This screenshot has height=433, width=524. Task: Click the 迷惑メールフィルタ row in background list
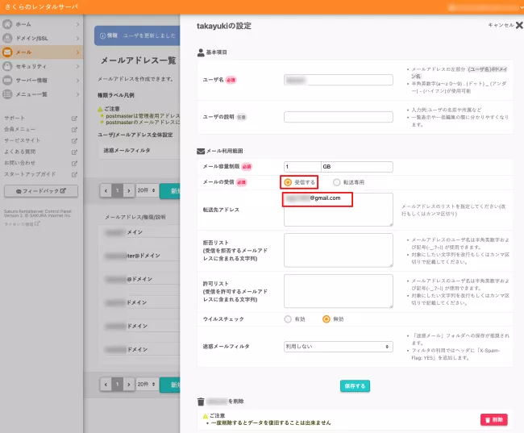tap(139, 151)
